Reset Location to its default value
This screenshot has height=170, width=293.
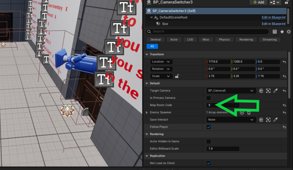pos(284,62)
